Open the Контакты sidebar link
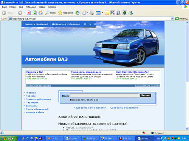Viewport: 189px width, 141px height. click(31, 106)
